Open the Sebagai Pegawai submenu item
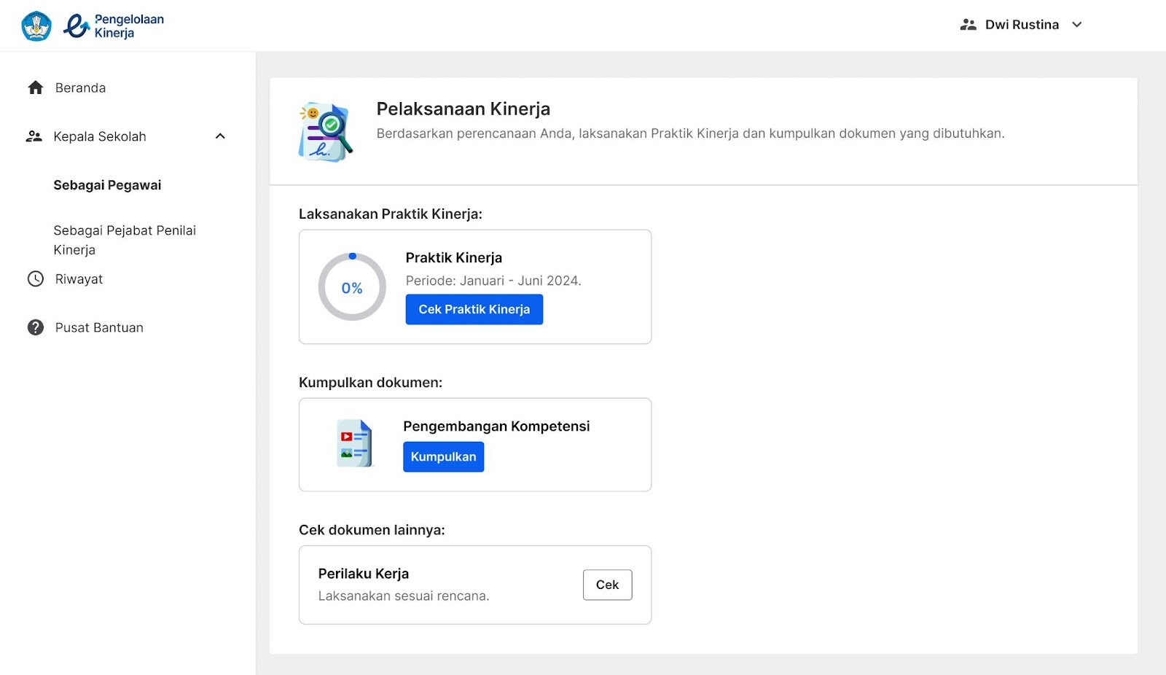 [x=107, y=185]
